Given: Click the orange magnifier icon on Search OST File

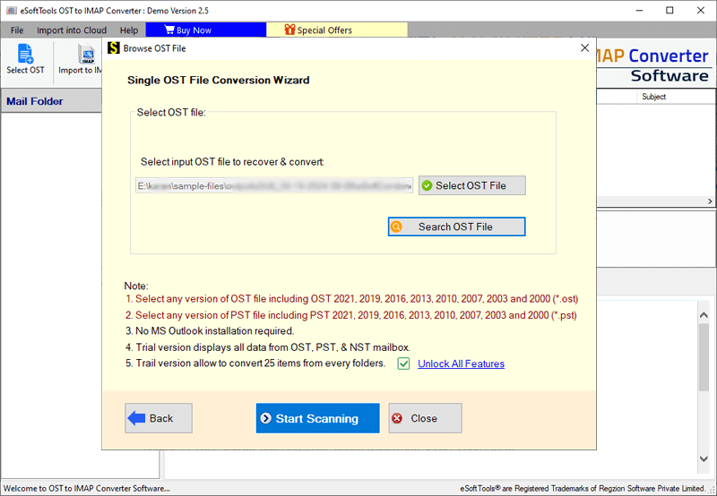Looking at the screenshot, I should [x=396, y=227].
